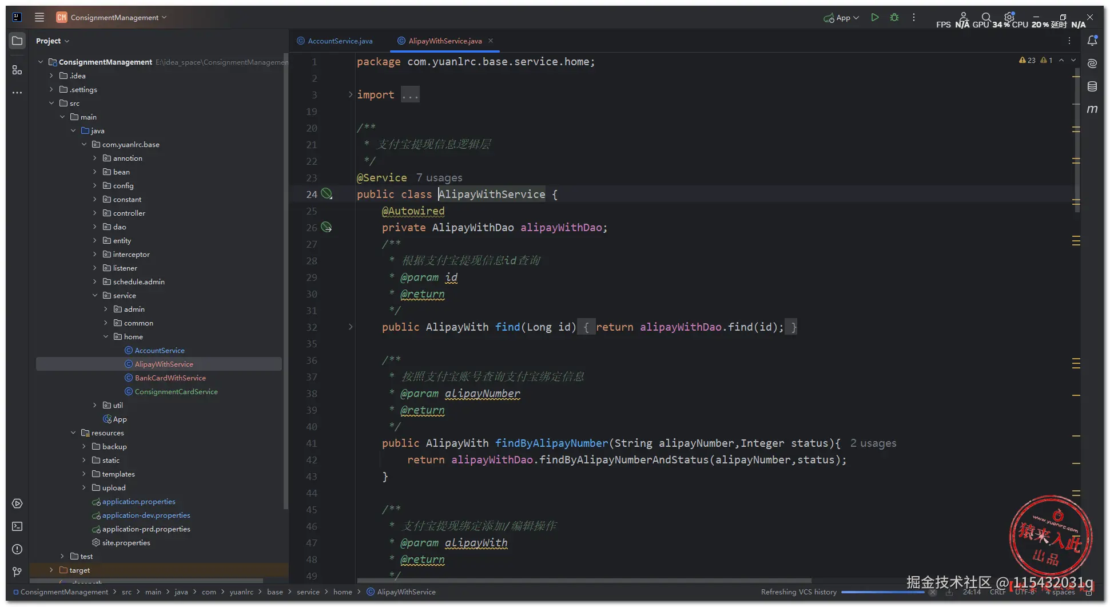Show more tool windows ellipsis
1110x607 pixels.
(x=17, y=92)
